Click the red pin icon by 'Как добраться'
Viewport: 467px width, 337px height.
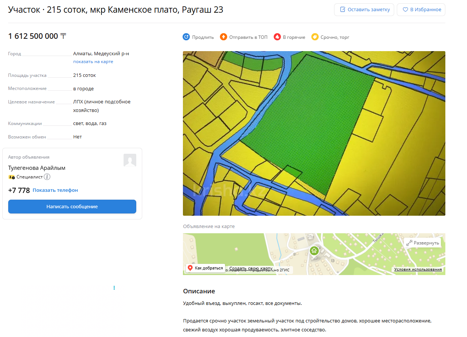point(190,268)
